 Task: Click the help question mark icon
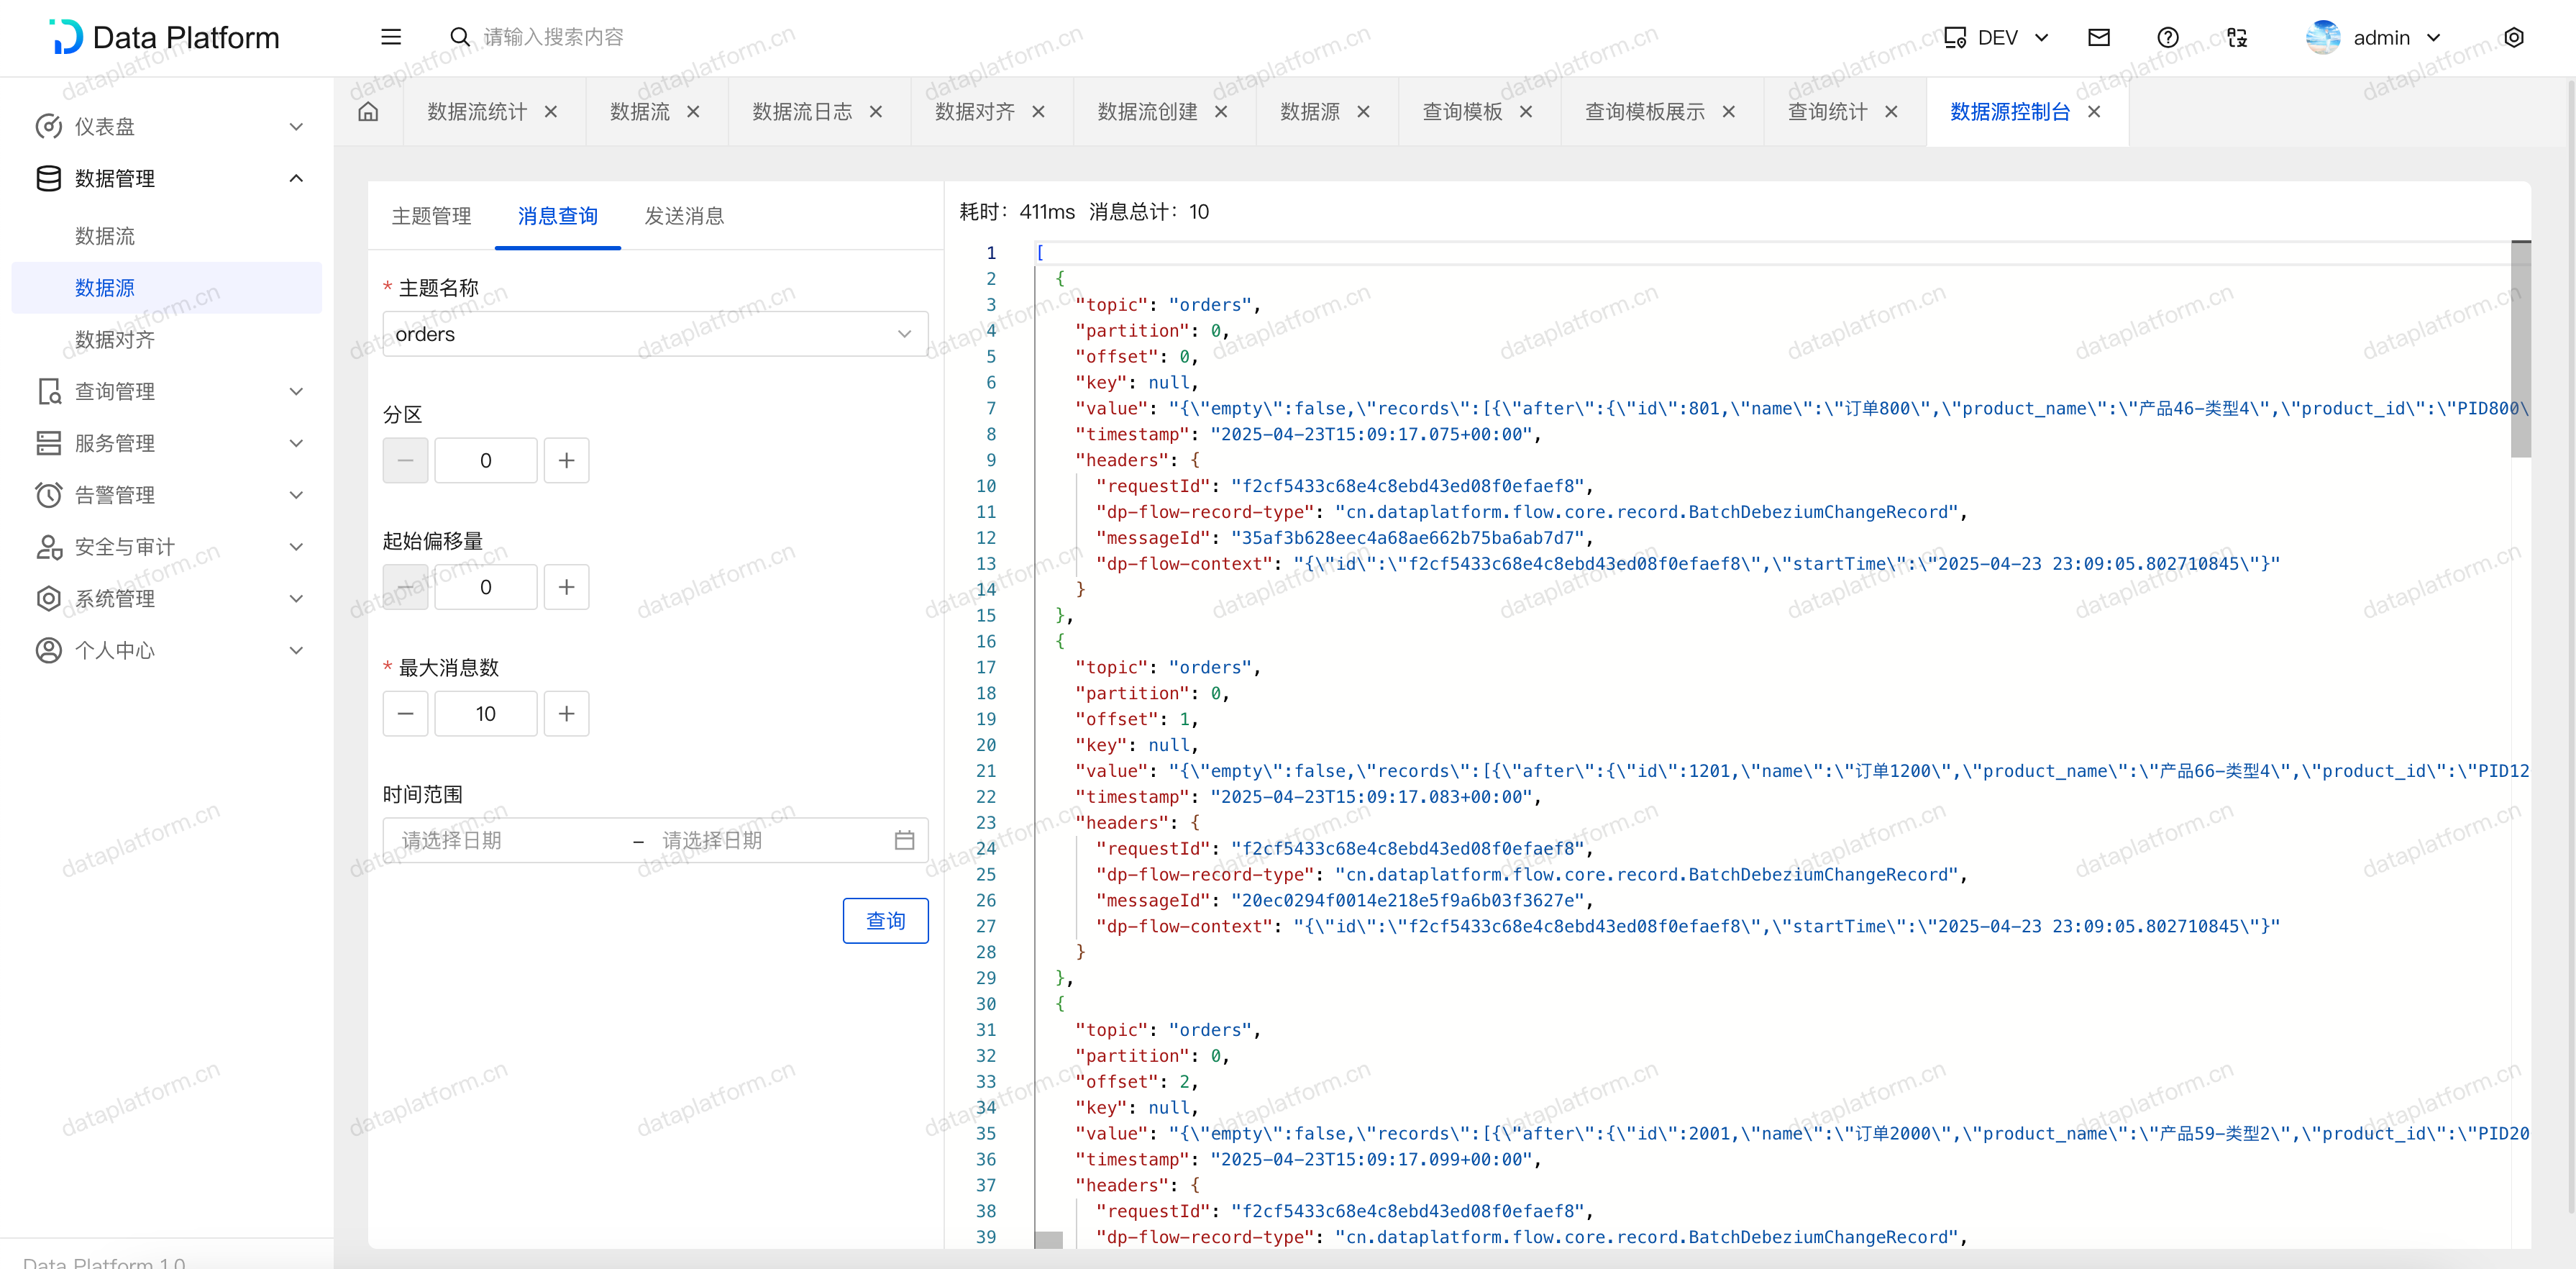point(2167,37)
